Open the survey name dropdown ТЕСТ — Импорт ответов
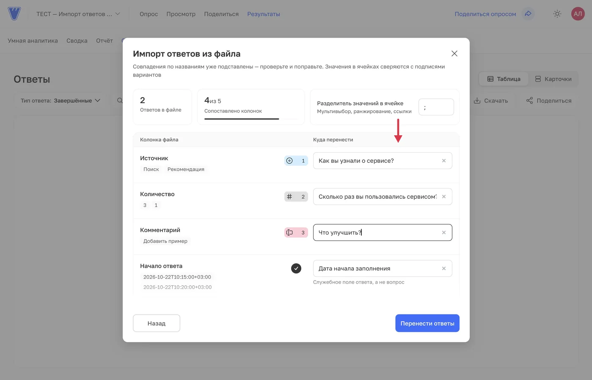This screenshot has width=592, height=380. tap(78, 14)
